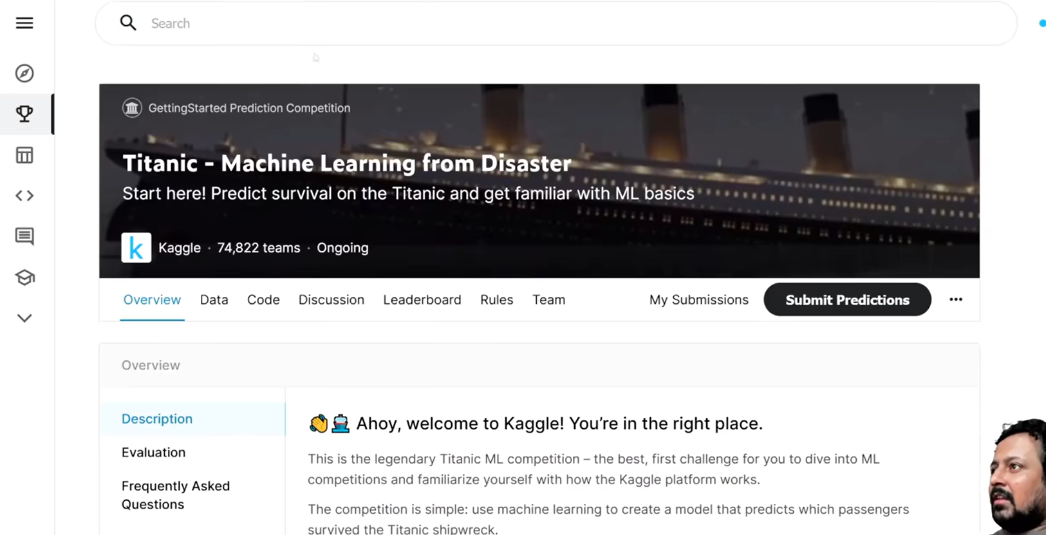Switch to the Overview tab
Viewport: 1046px width, 535px height.
coord(152,300)
